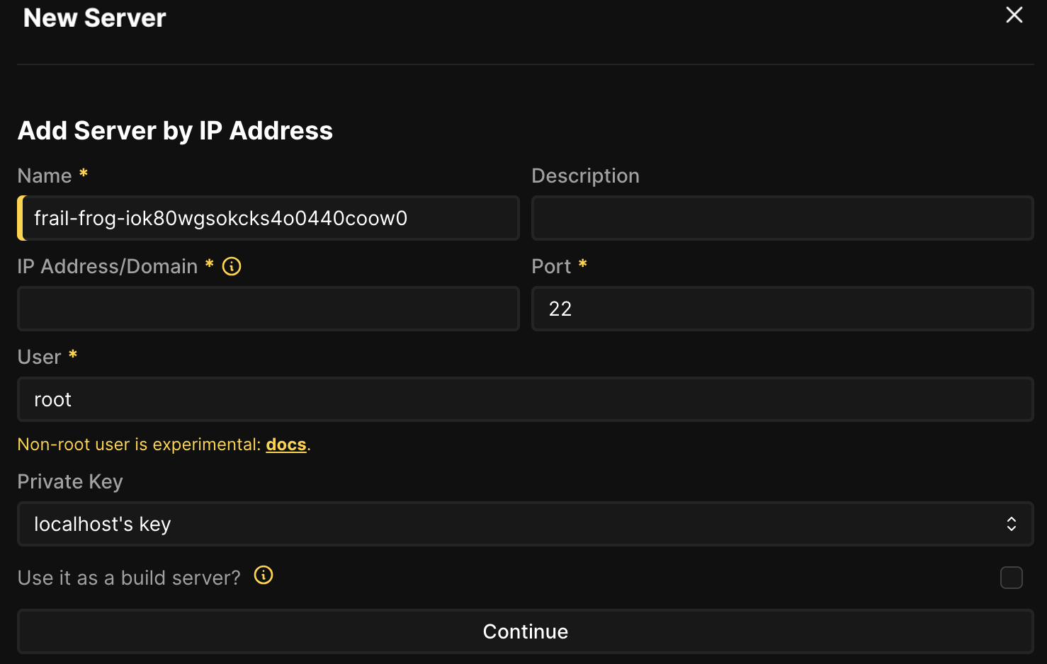Image resolution: width=1047 pixels, height=664 pixels.
Task: Focus the Name input field
Action: pyautogui.click(x=269, y=218)
